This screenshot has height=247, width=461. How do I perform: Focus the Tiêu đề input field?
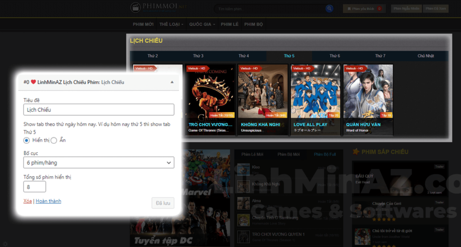click(99, 110)
